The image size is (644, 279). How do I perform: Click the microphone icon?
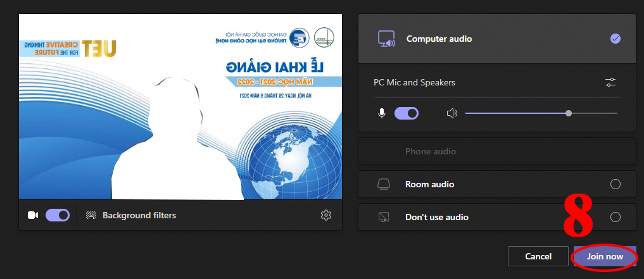[382, 113]
